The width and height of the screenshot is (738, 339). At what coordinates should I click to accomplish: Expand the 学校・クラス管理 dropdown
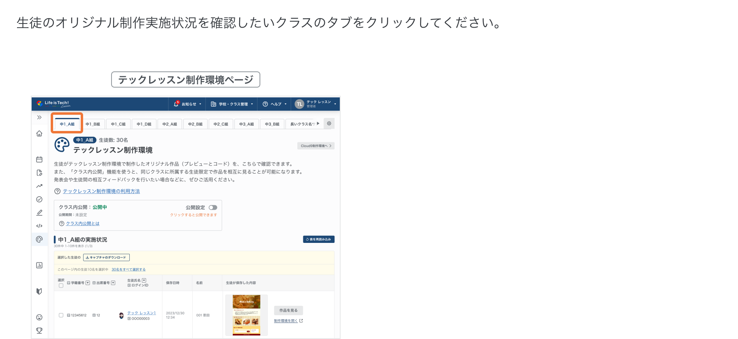click(232, 104)
